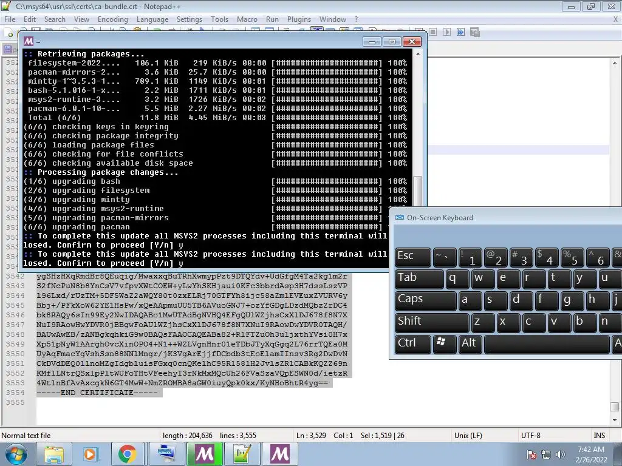The image size is (622, 466).
Task: Switch to green MSYS2 taskbar button
Action: [204, 454]
